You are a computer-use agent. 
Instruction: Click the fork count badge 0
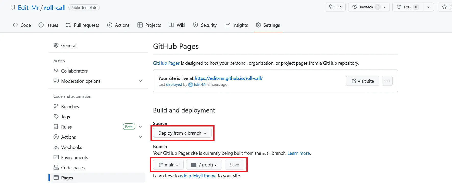[416, 7]
